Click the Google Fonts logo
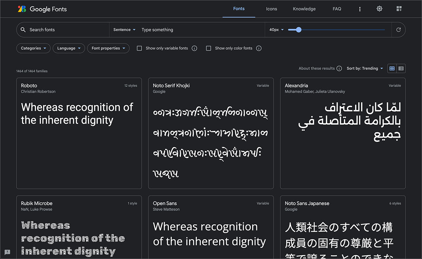 tap(42, 9)
